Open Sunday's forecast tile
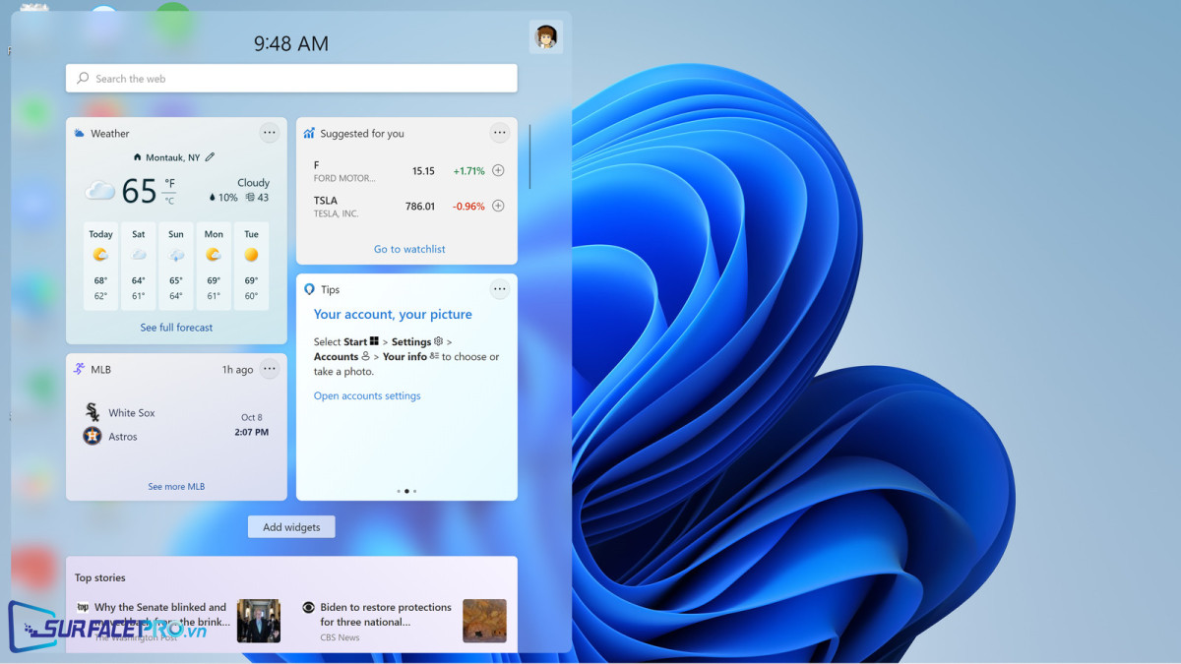 pyautogui.click(x=176, y=266)
